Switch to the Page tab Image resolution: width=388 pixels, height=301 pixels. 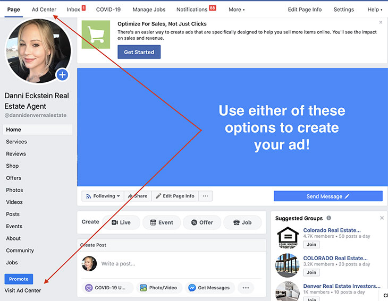(14, 10)
